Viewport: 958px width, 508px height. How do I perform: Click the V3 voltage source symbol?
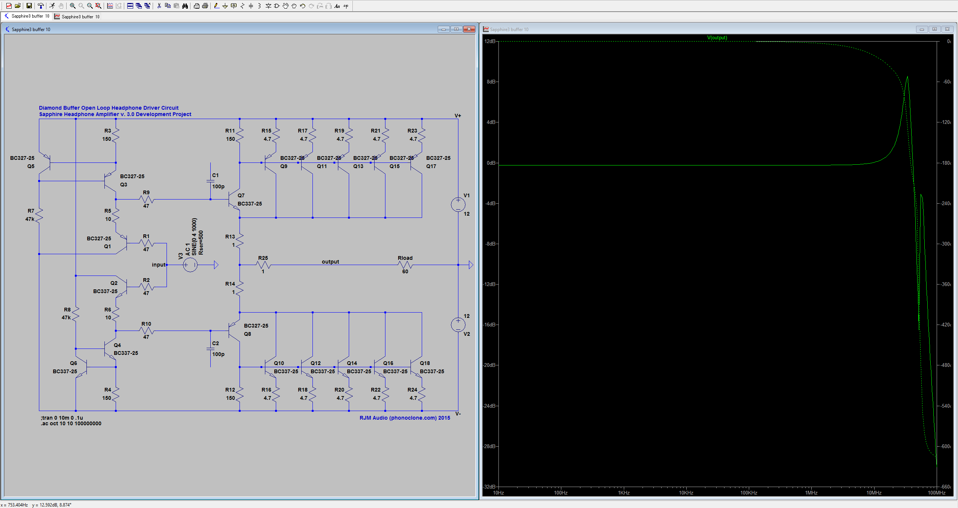pyautogui.click(x=190, y=265)
